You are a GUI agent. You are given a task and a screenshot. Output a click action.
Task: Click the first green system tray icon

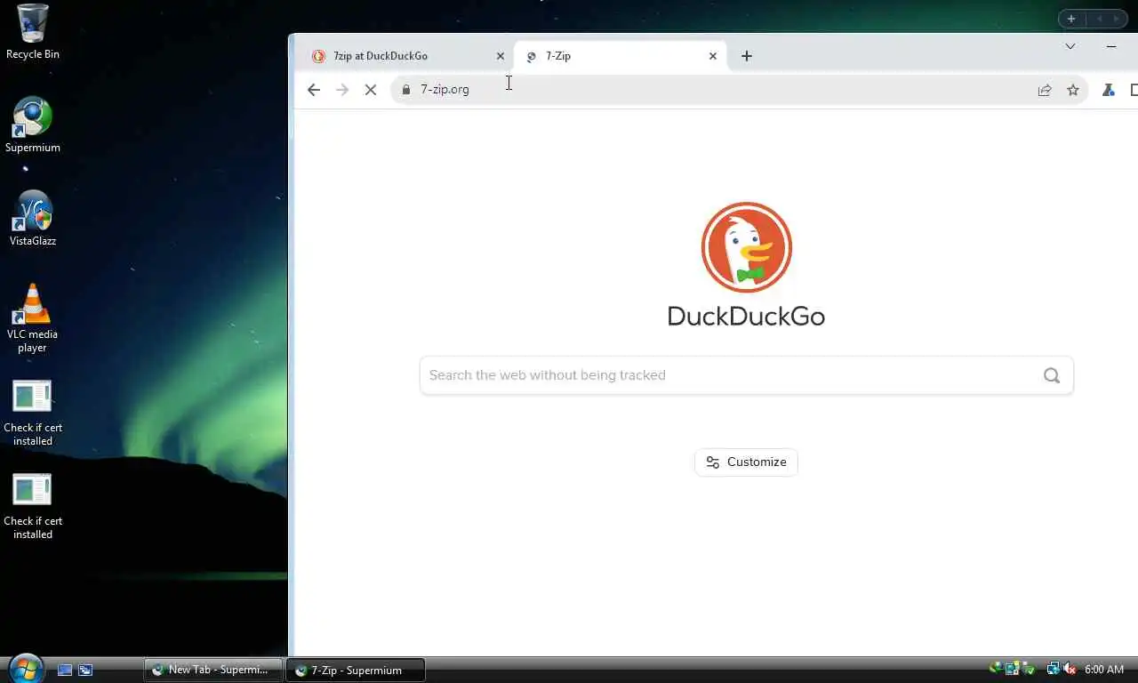pyautogui.click(x=995, y=669)
